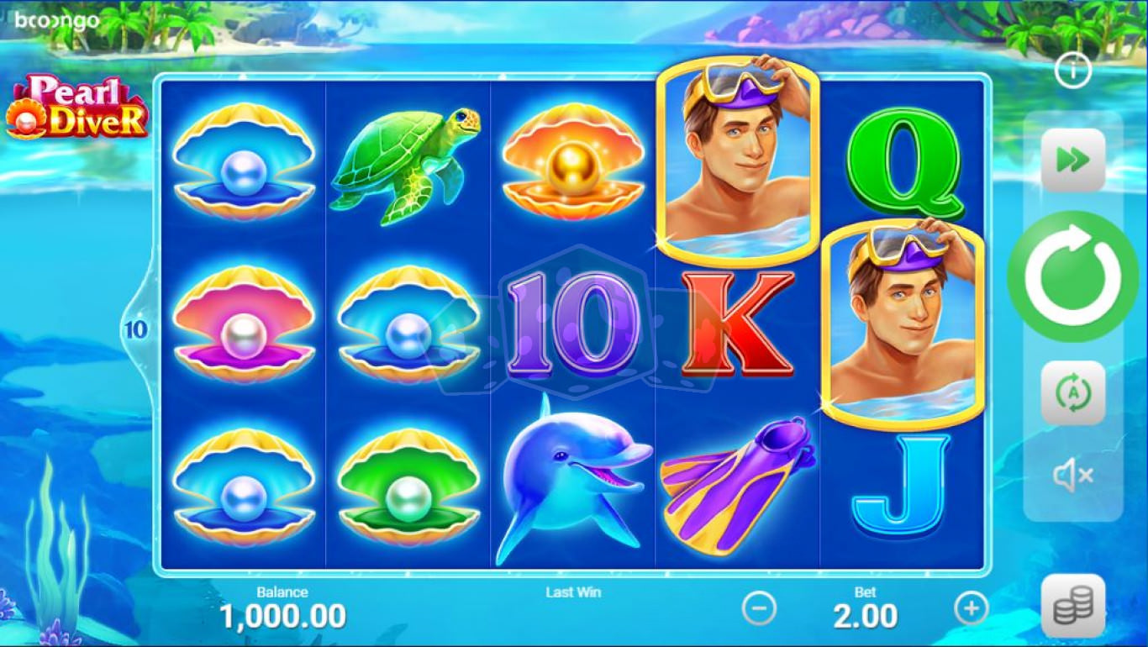This screenshot has width=1148, height=647.
Task: Select the purple swim fins symbol
Action: click(738, 486)
